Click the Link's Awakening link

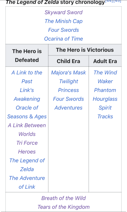click(27, 94)
